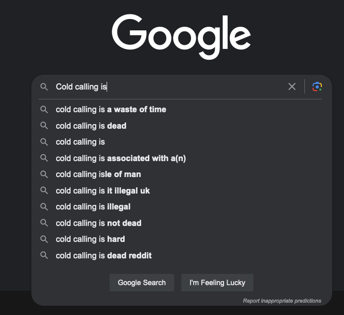Click magnifier icon beside 'isle of man' suggestion
344x315 pixels.
[x=44, y=174]
